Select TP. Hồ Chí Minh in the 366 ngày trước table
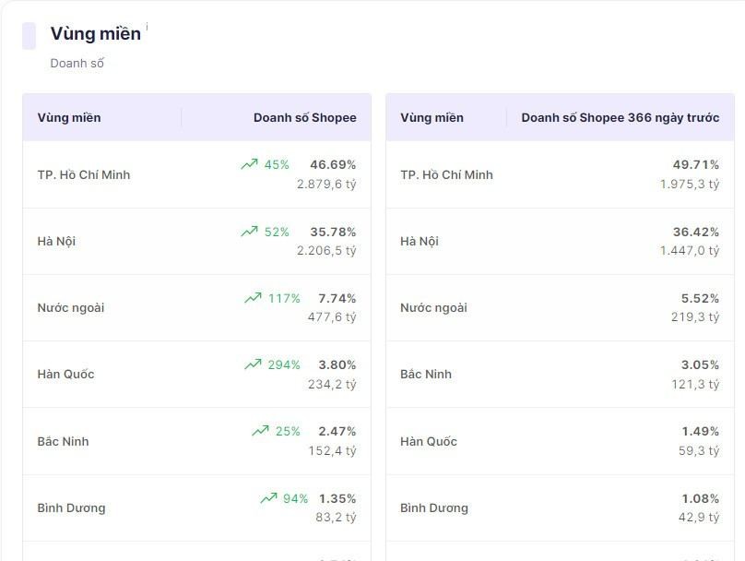 (x=446, y=175)
